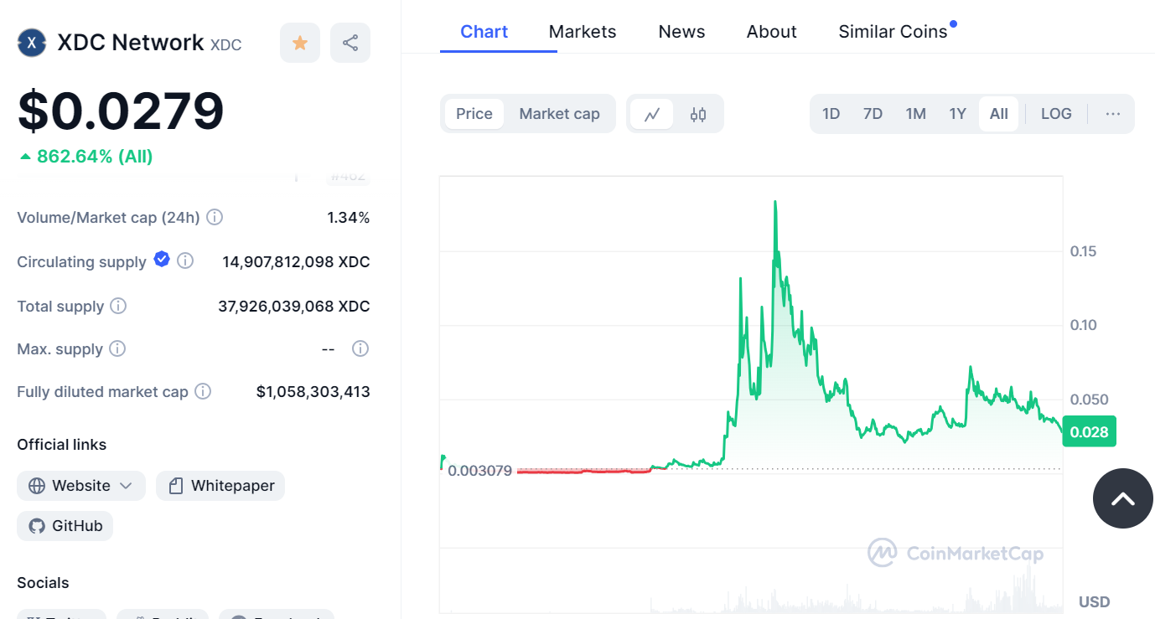Click the Official links heading
Image resolution: width=1155 pixels, height=619 pixels.
pyautogui.click(x=62, y=445)
